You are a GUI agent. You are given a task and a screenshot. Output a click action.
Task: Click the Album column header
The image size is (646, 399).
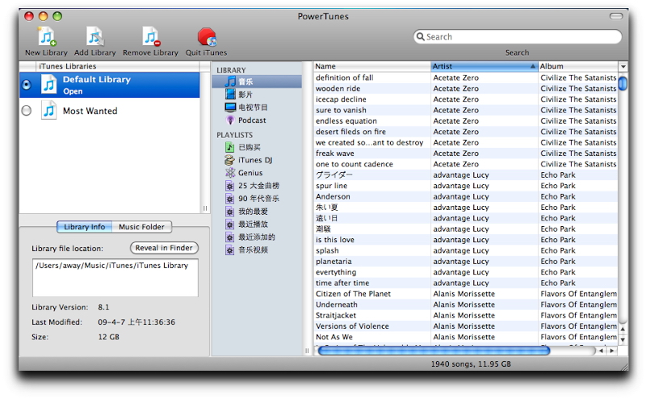pyautogui.click(x=577, y=66)
